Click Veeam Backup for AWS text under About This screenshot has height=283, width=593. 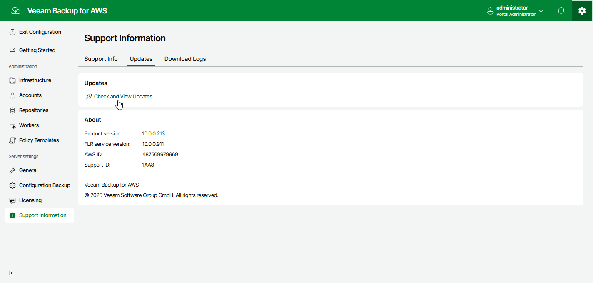[x=112, y=185]
